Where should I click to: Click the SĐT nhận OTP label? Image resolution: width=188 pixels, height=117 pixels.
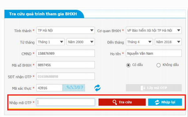pos(19,77)
